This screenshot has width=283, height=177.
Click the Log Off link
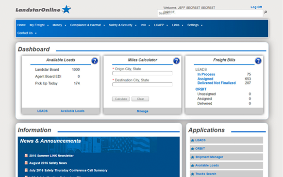click(x=256, y=7)
